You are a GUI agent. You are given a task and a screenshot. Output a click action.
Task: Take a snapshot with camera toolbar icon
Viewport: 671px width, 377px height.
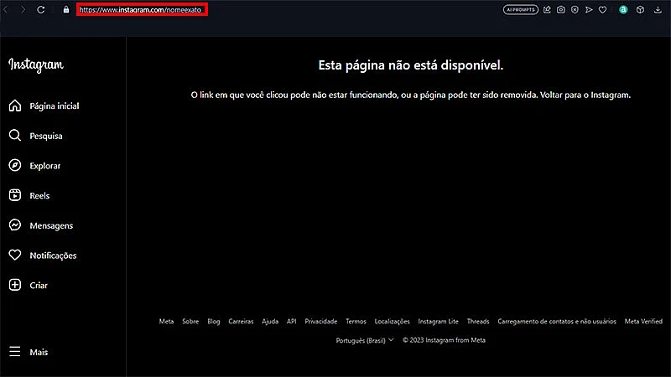tap(560, 9)
